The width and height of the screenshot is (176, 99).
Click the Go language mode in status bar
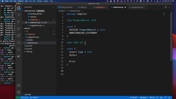point(161,98)
